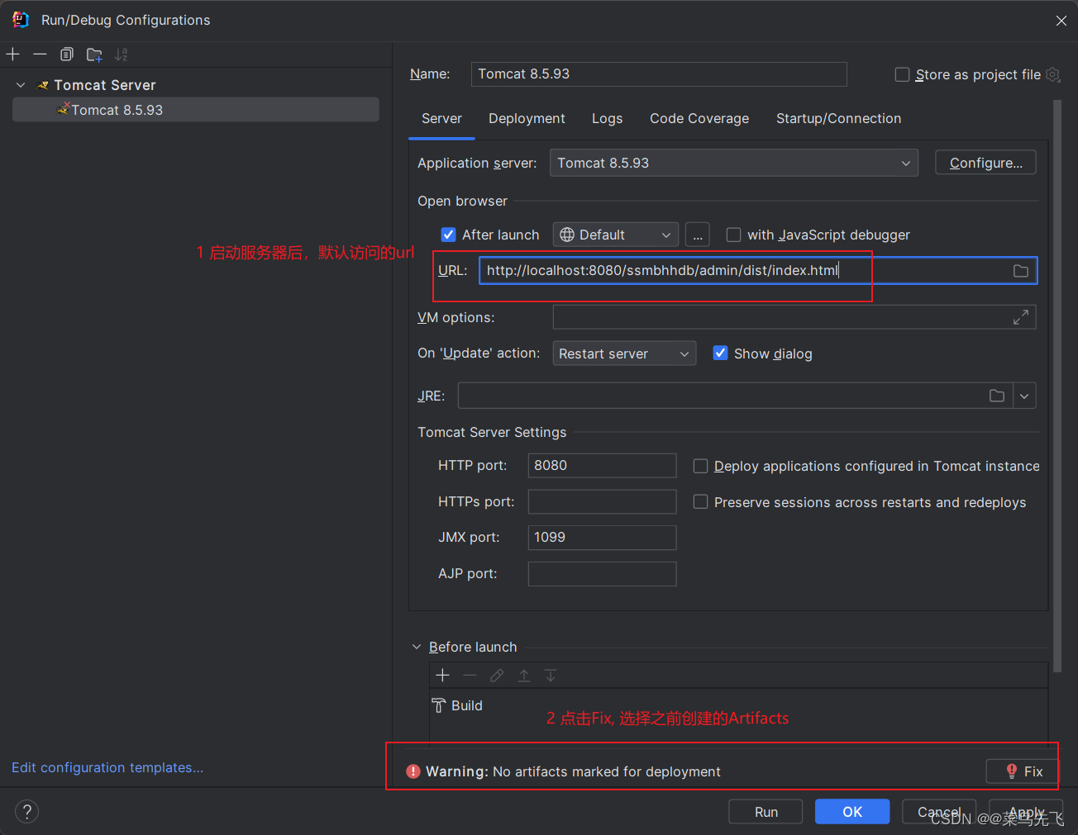Click the AJP port field
1078x835 pixels.
[602, 574]
